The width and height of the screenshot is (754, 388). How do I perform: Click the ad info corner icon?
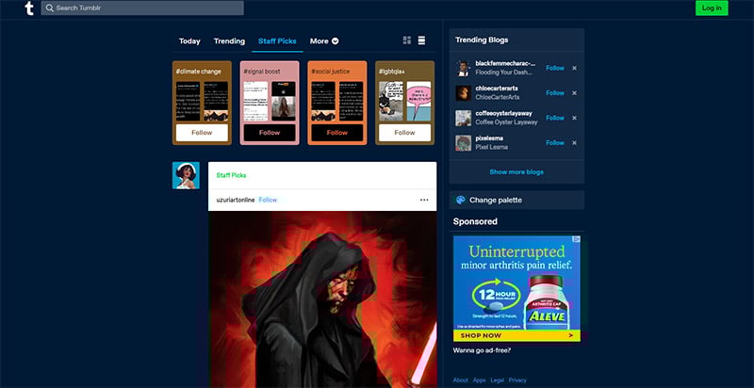(576, 239)
